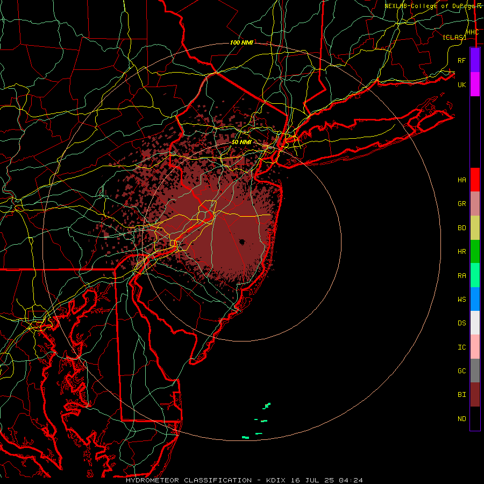Click the DS white legend color swatch
This screenshot has width=484, height=484.
[475, 323]
